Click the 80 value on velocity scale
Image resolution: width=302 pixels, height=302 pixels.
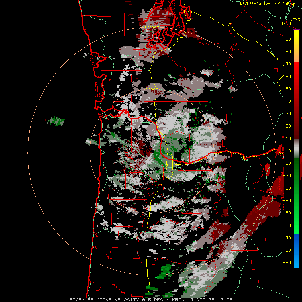coord(288,51)
